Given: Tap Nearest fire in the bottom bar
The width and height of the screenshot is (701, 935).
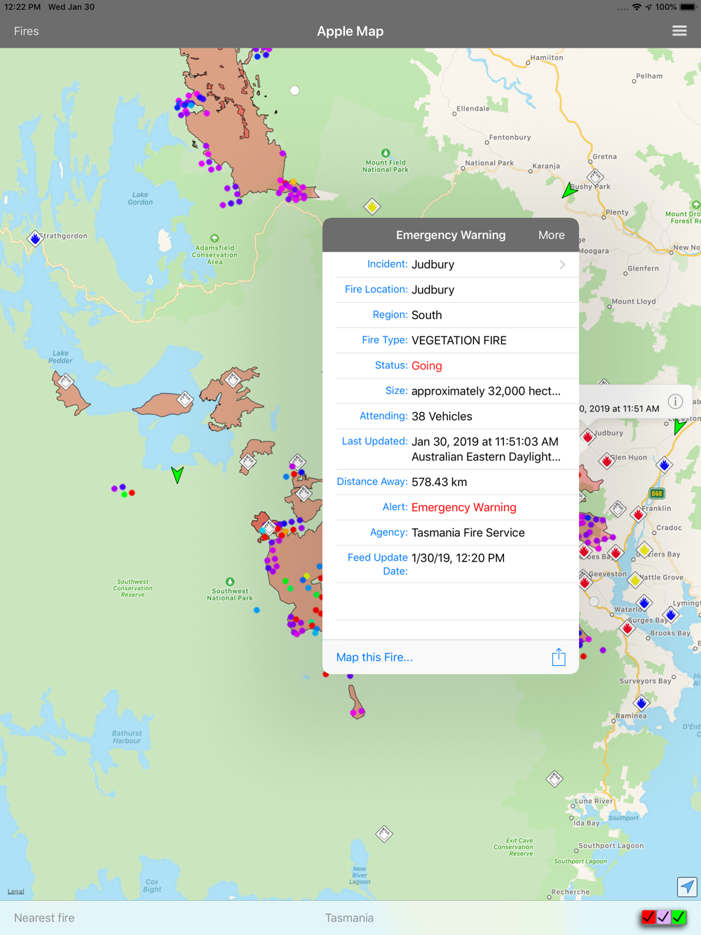Looking at the screenshot, I should pyautogui.click(x=44, y=917).
